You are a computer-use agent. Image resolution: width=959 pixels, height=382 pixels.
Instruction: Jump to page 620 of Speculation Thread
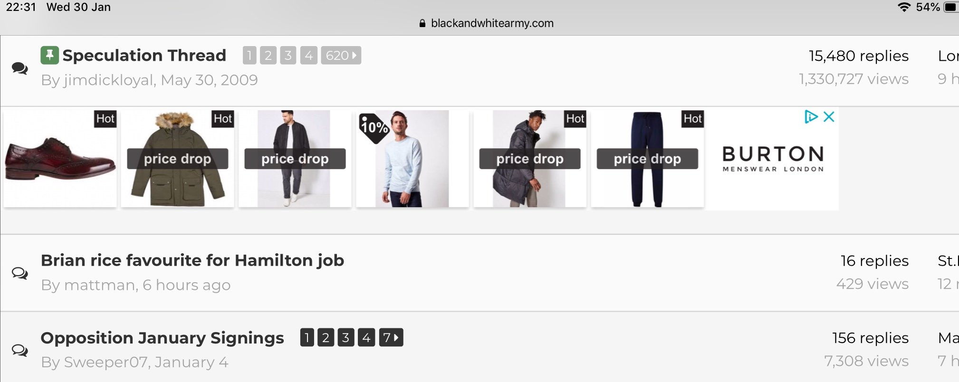(341, 56)
